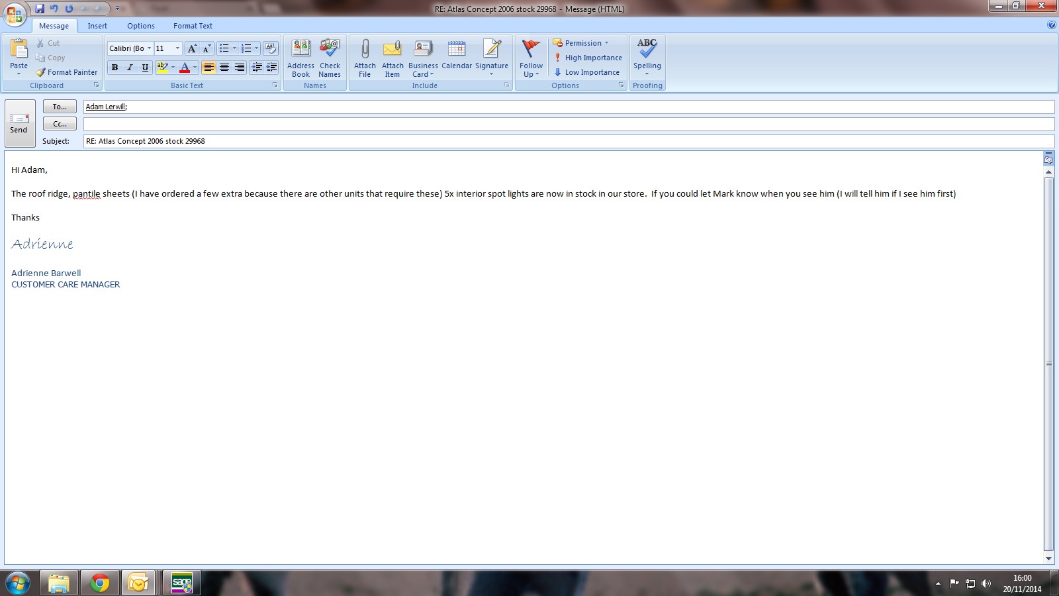Screen dimensions: 1059x596
Task: Click the To... recipients button
Action: (60, 107)
